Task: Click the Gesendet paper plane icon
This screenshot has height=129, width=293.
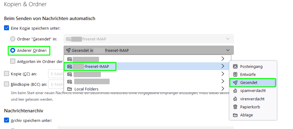Action: [235, 83]
